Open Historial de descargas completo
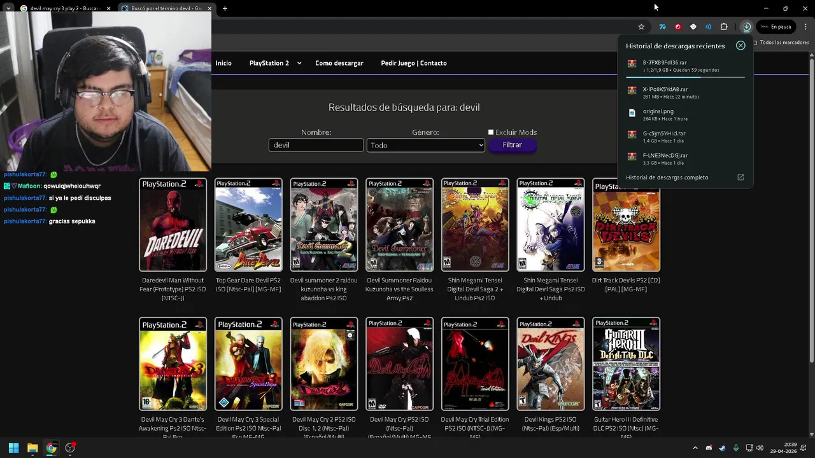 point(667,177)
